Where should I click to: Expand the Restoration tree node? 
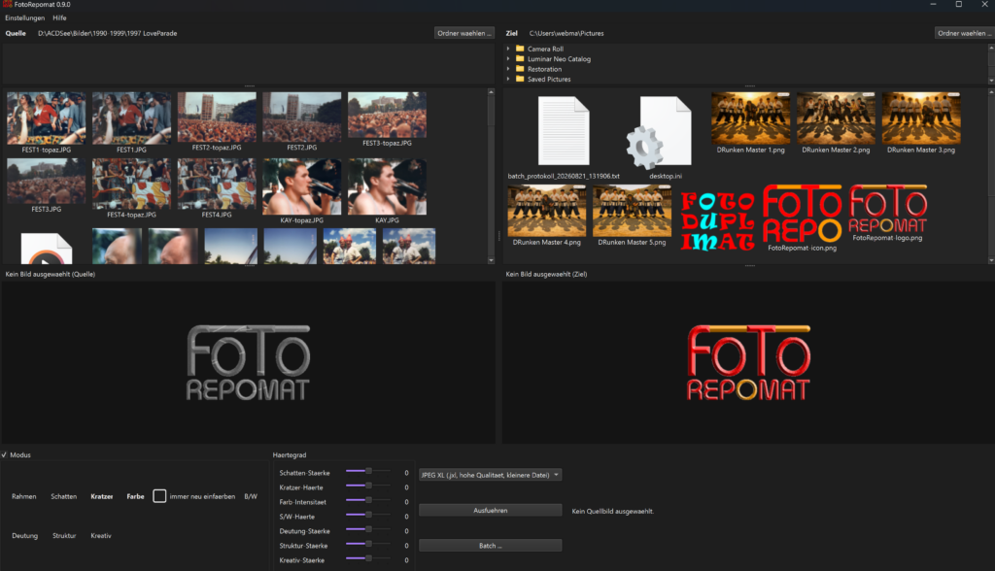pyautogui.click(x=508, y=69)
